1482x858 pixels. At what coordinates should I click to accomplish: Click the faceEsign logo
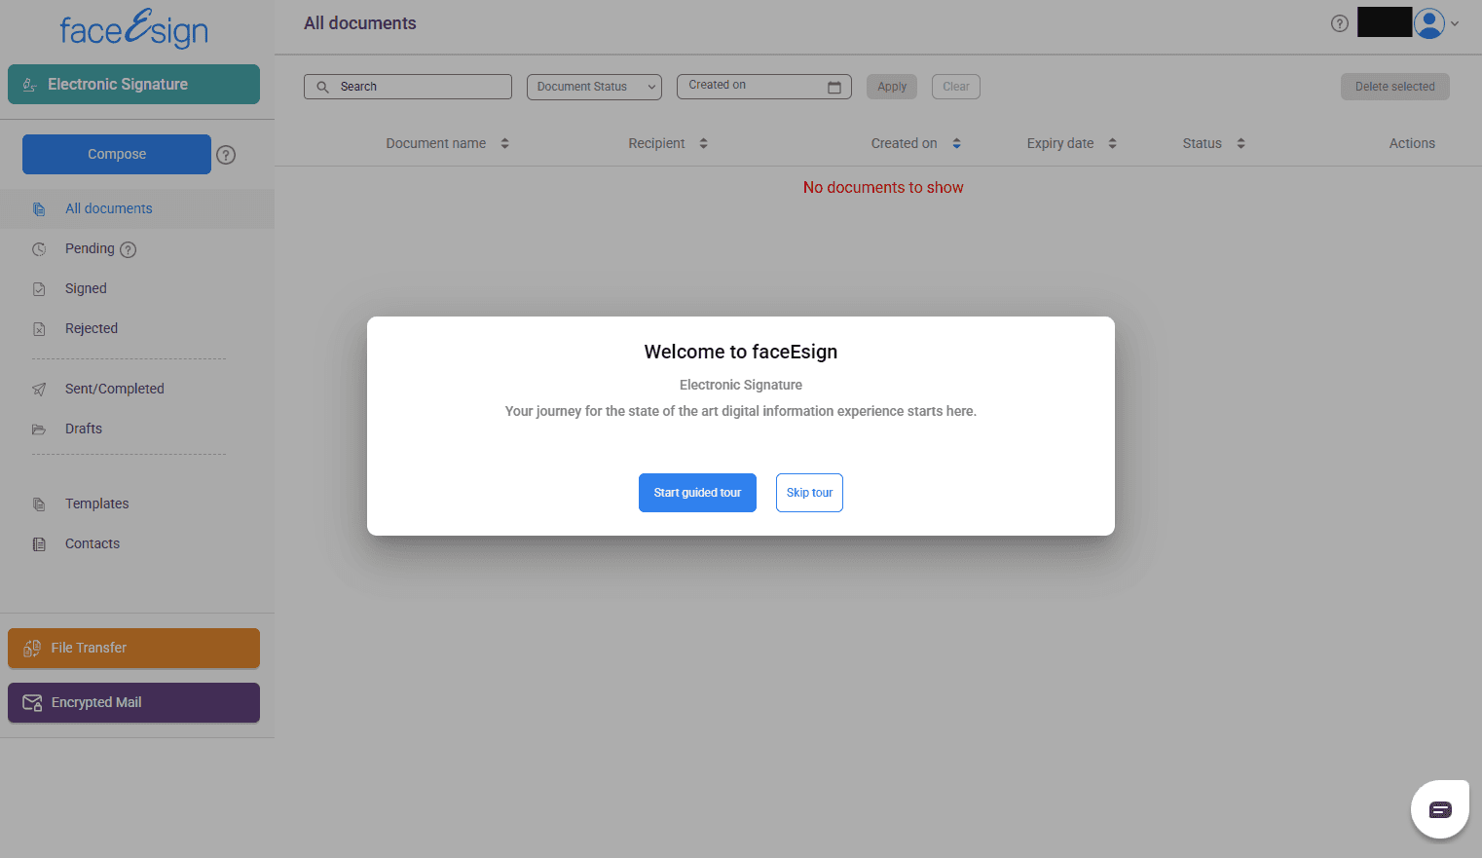(134, 28)
